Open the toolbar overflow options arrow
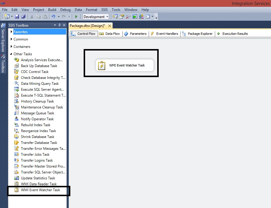This screenshot has width=271, height=208. pos(156,18)
